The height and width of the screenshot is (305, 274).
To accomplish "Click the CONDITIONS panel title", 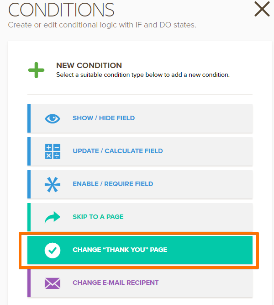I will 61,9.
